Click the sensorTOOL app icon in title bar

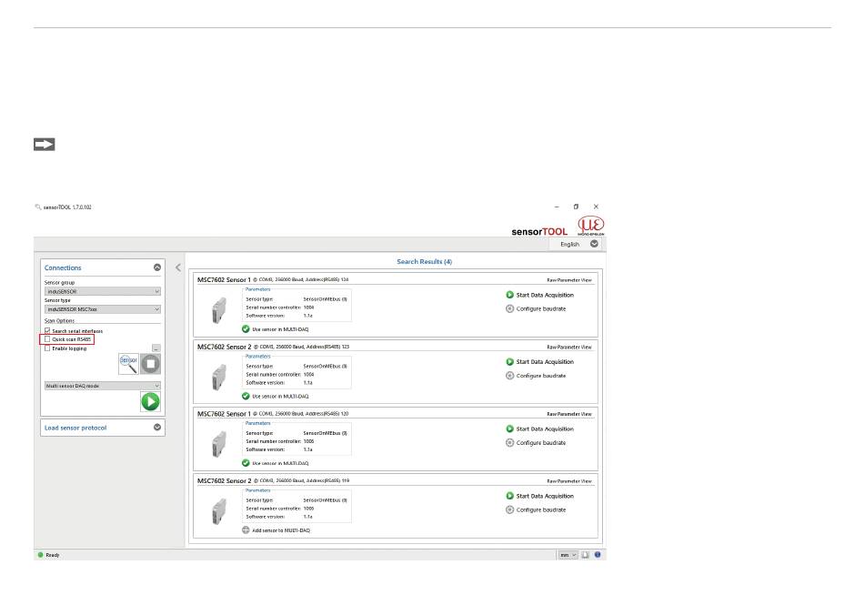point(38,207)
